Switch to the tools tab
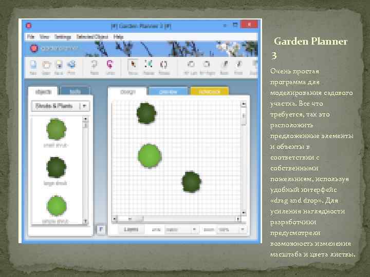Screen dimensions: 370x277 click(x=76, y=91)
